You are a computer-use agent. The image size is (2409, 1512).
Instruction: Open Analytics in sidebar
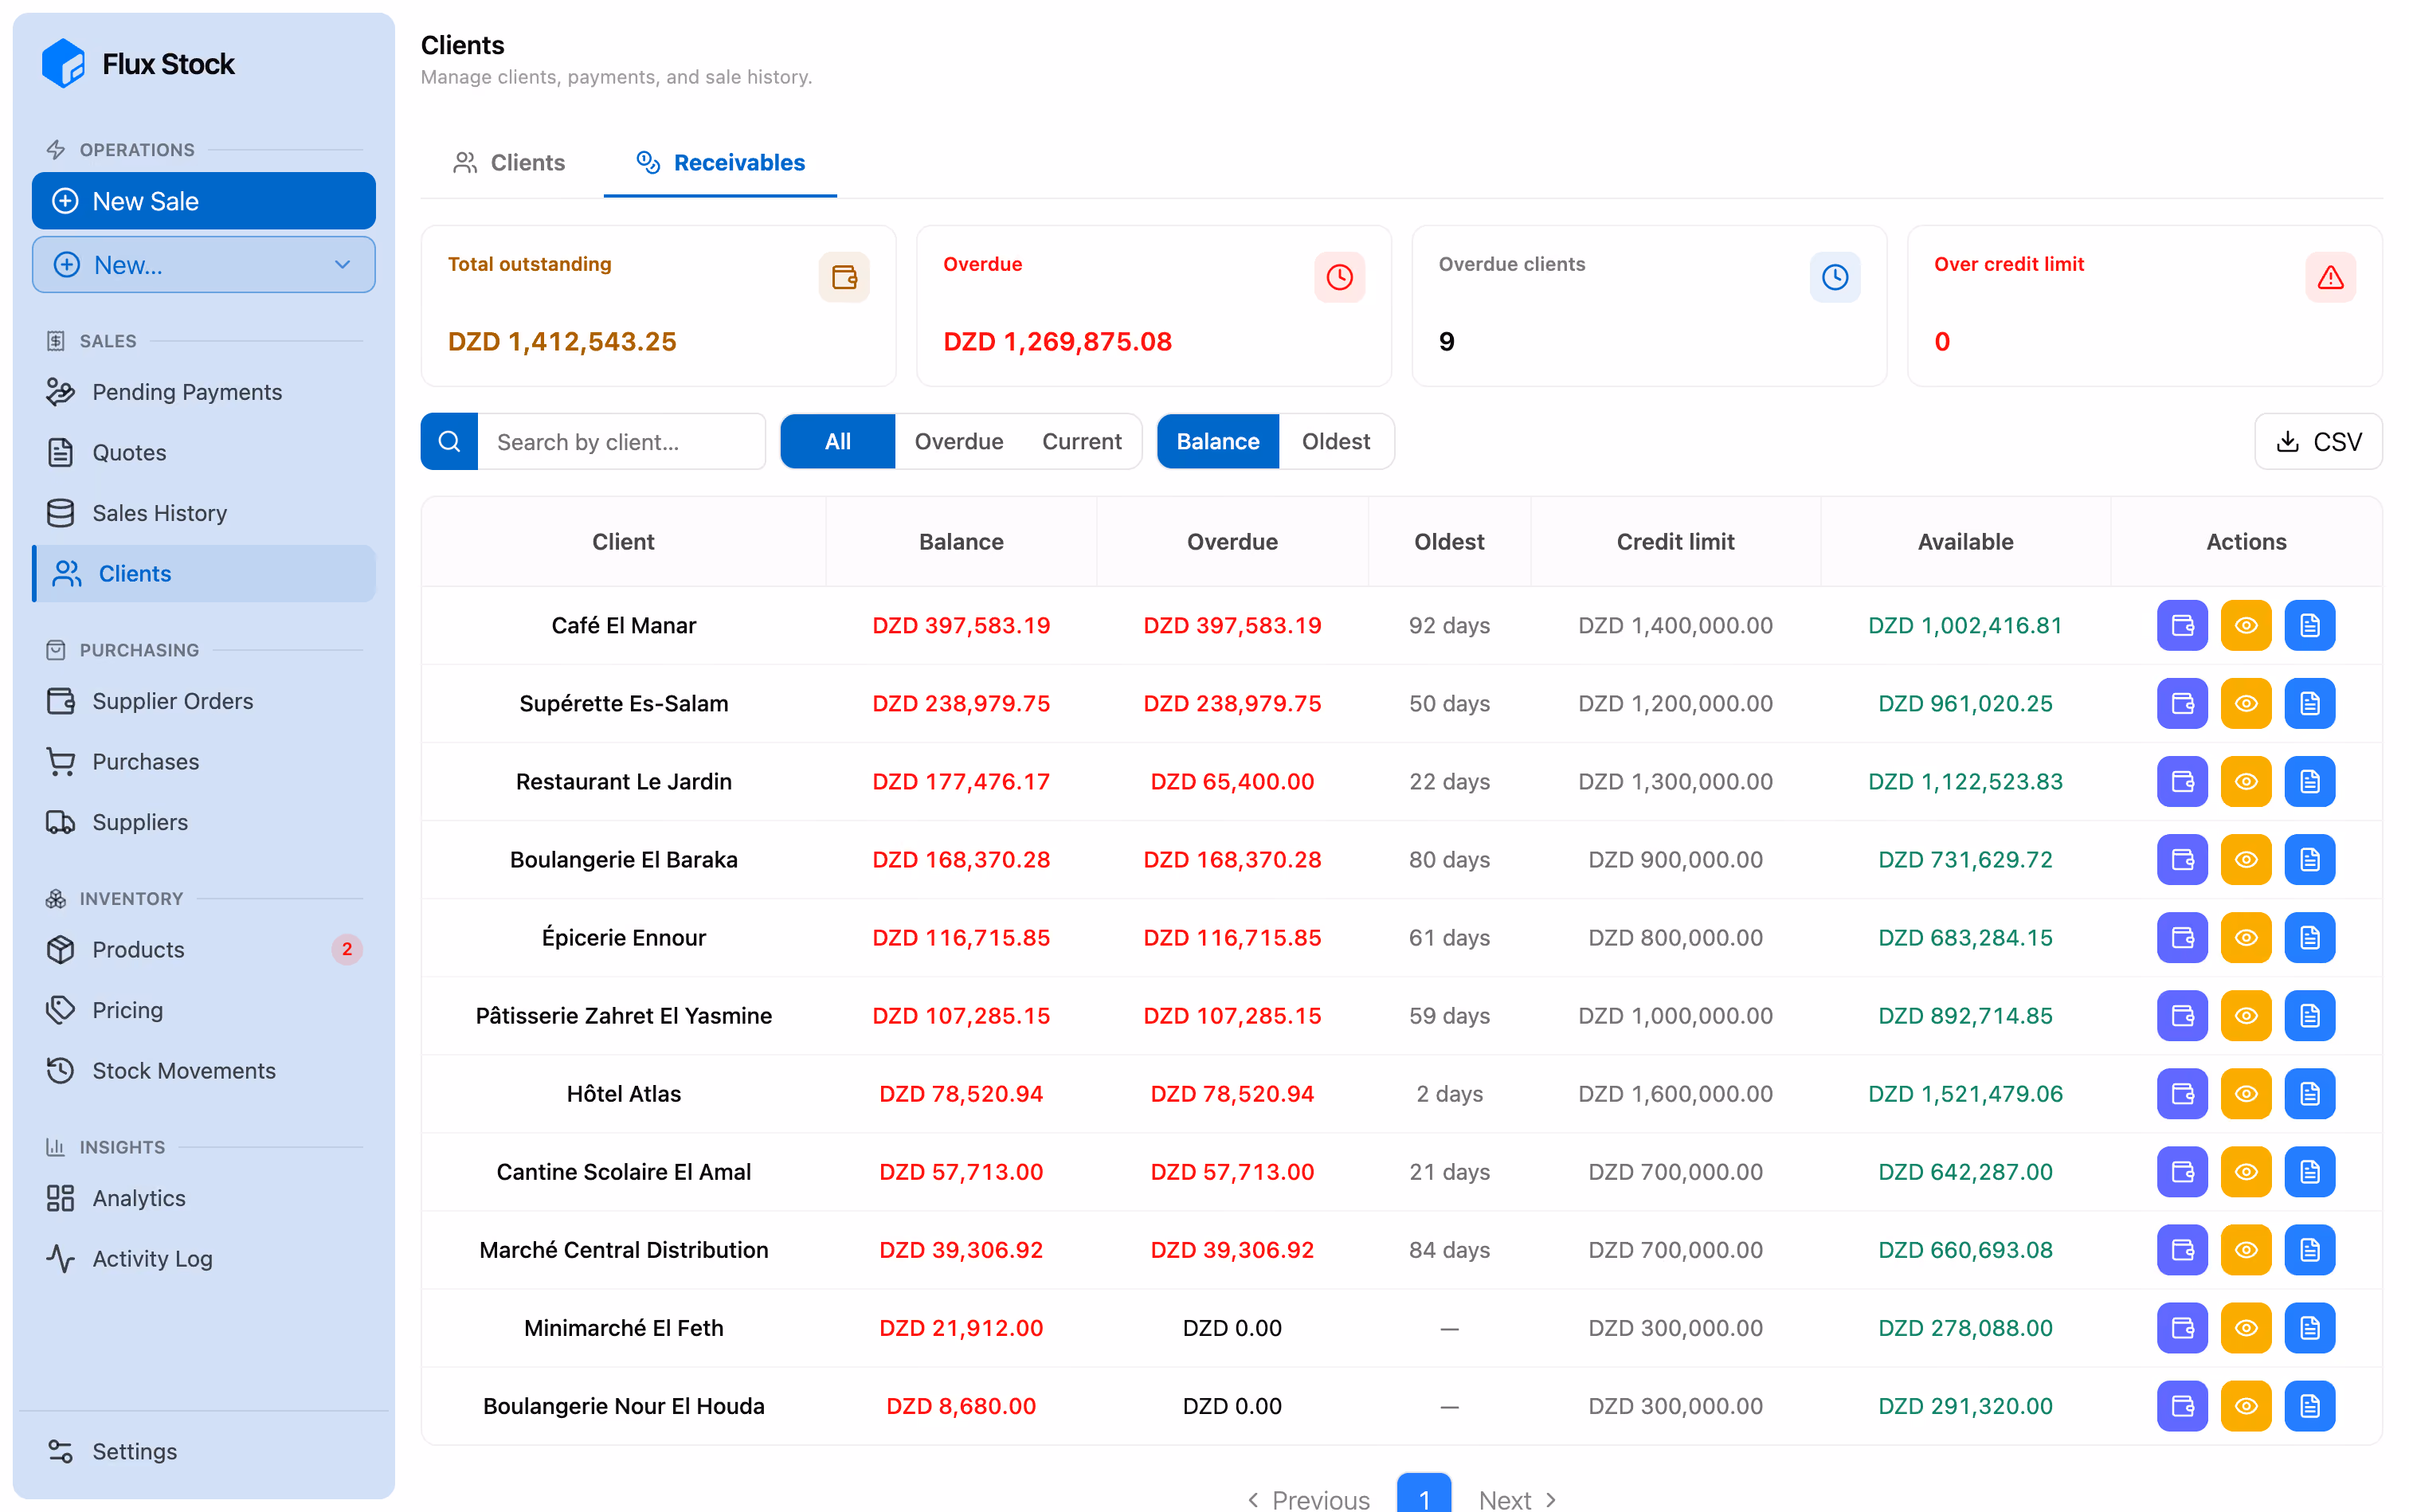point(203,1197)
